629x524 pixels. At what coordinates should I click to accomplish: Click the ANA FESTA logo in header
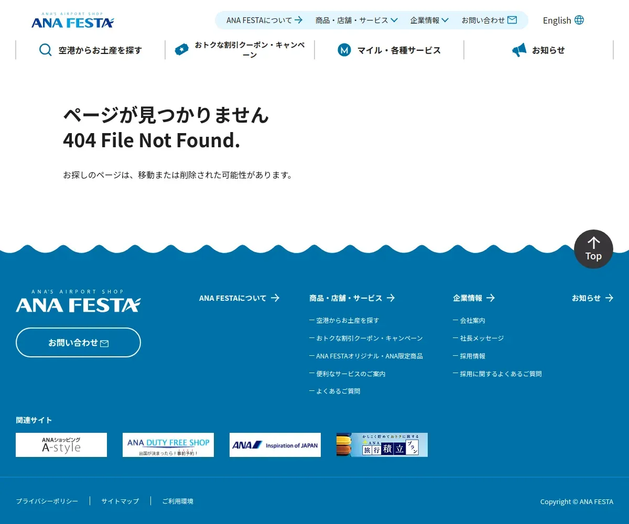(x=72, y=20)
